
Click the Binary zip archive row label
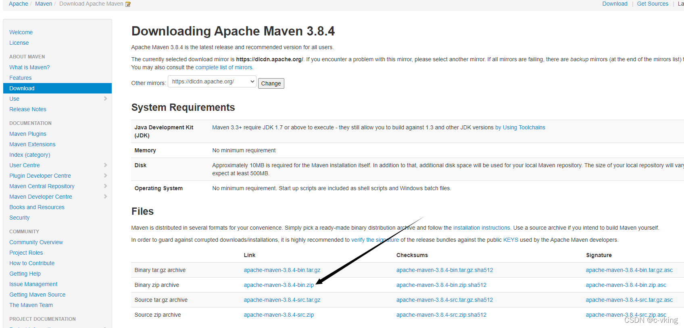[x=157, y=285]
